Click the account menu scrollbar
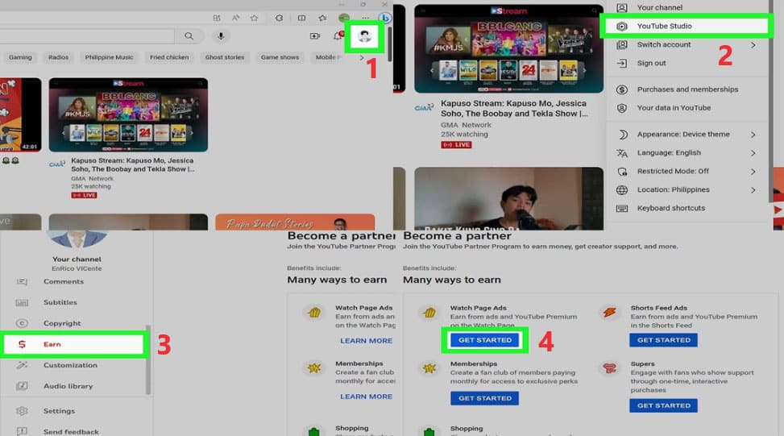This screenshot has height=436, width=784. click(x=770, y=100)
